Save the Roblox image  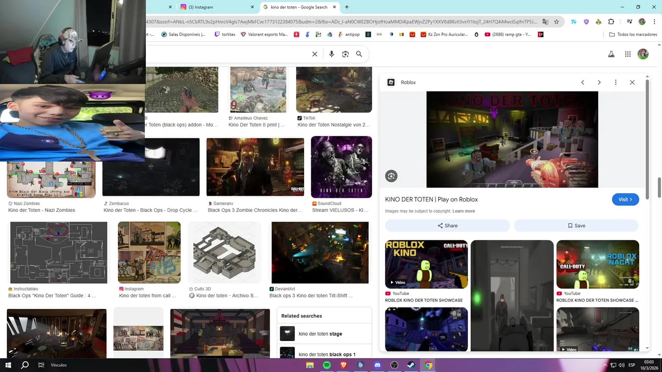pyautogui.click(x=576, y=226)
